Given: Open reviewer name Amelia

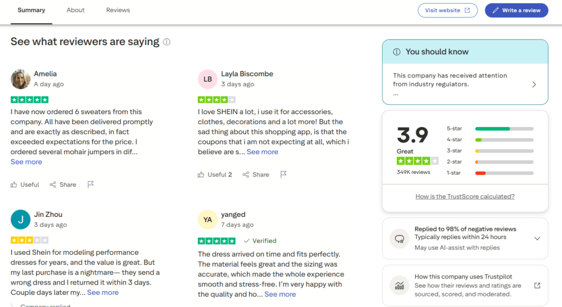Looking at the screenshot, I should click(x=45, y=73).
